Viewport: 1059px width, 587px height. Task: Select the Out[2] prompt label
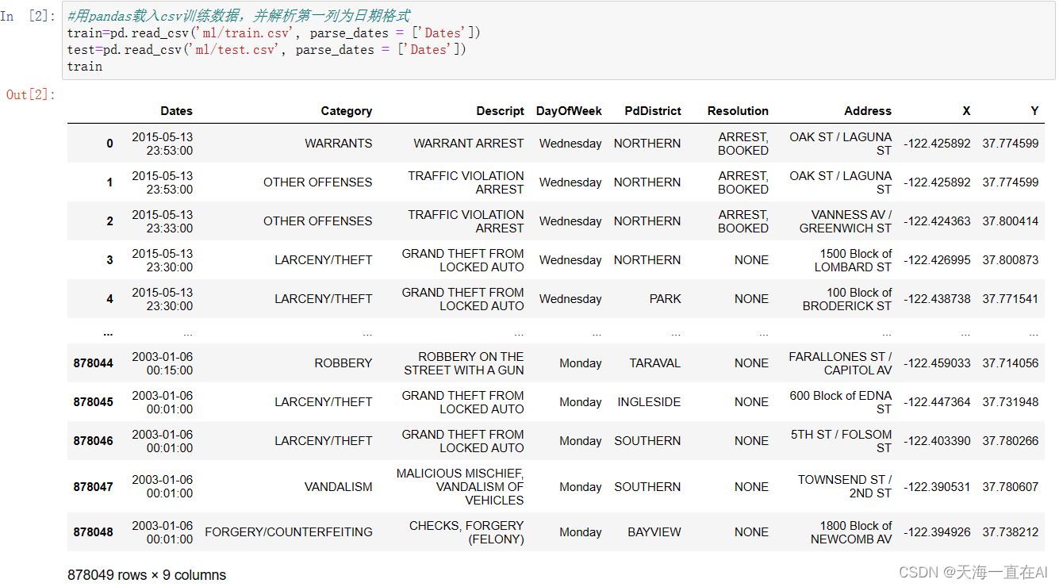click(x=32, y=94)
